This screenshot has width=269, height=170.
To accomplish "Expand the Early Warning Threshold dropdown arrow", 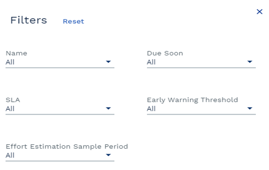I will [x=250, y=108].
